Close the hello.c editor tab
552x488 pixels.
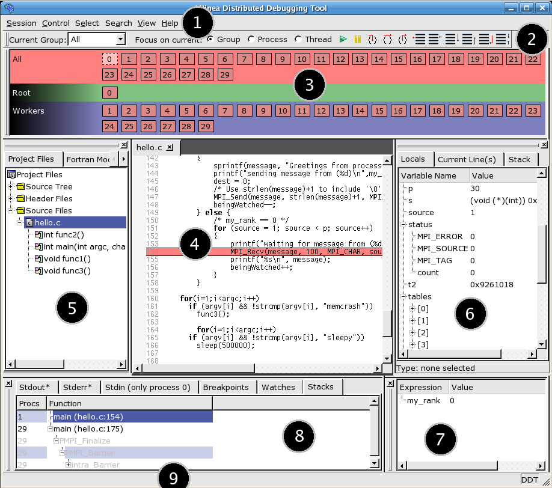[x=170, y=147]
